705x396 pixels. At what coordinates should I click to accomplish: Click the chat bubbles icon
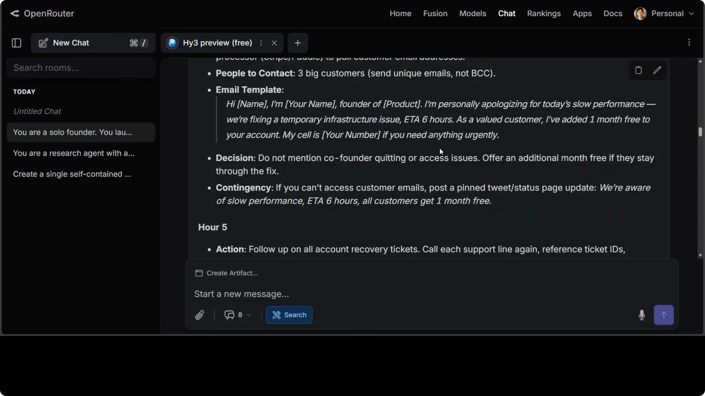[229, 315]
